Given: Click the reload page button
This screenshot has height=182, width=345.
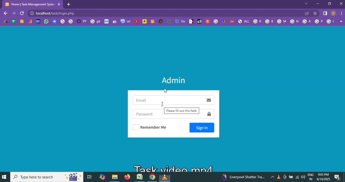Looking at the screenshot, I should coord(22,13).
